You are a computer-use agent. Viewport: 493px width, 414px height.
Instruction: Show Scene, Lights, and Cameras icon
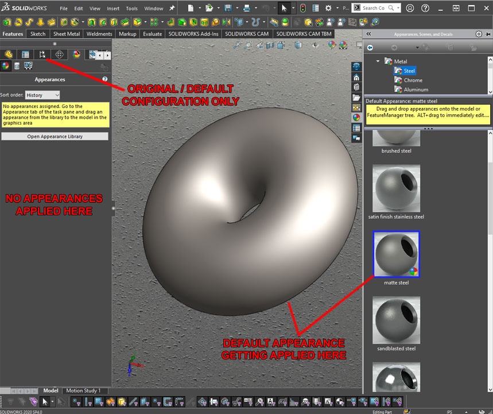click(x=28, y=66)
